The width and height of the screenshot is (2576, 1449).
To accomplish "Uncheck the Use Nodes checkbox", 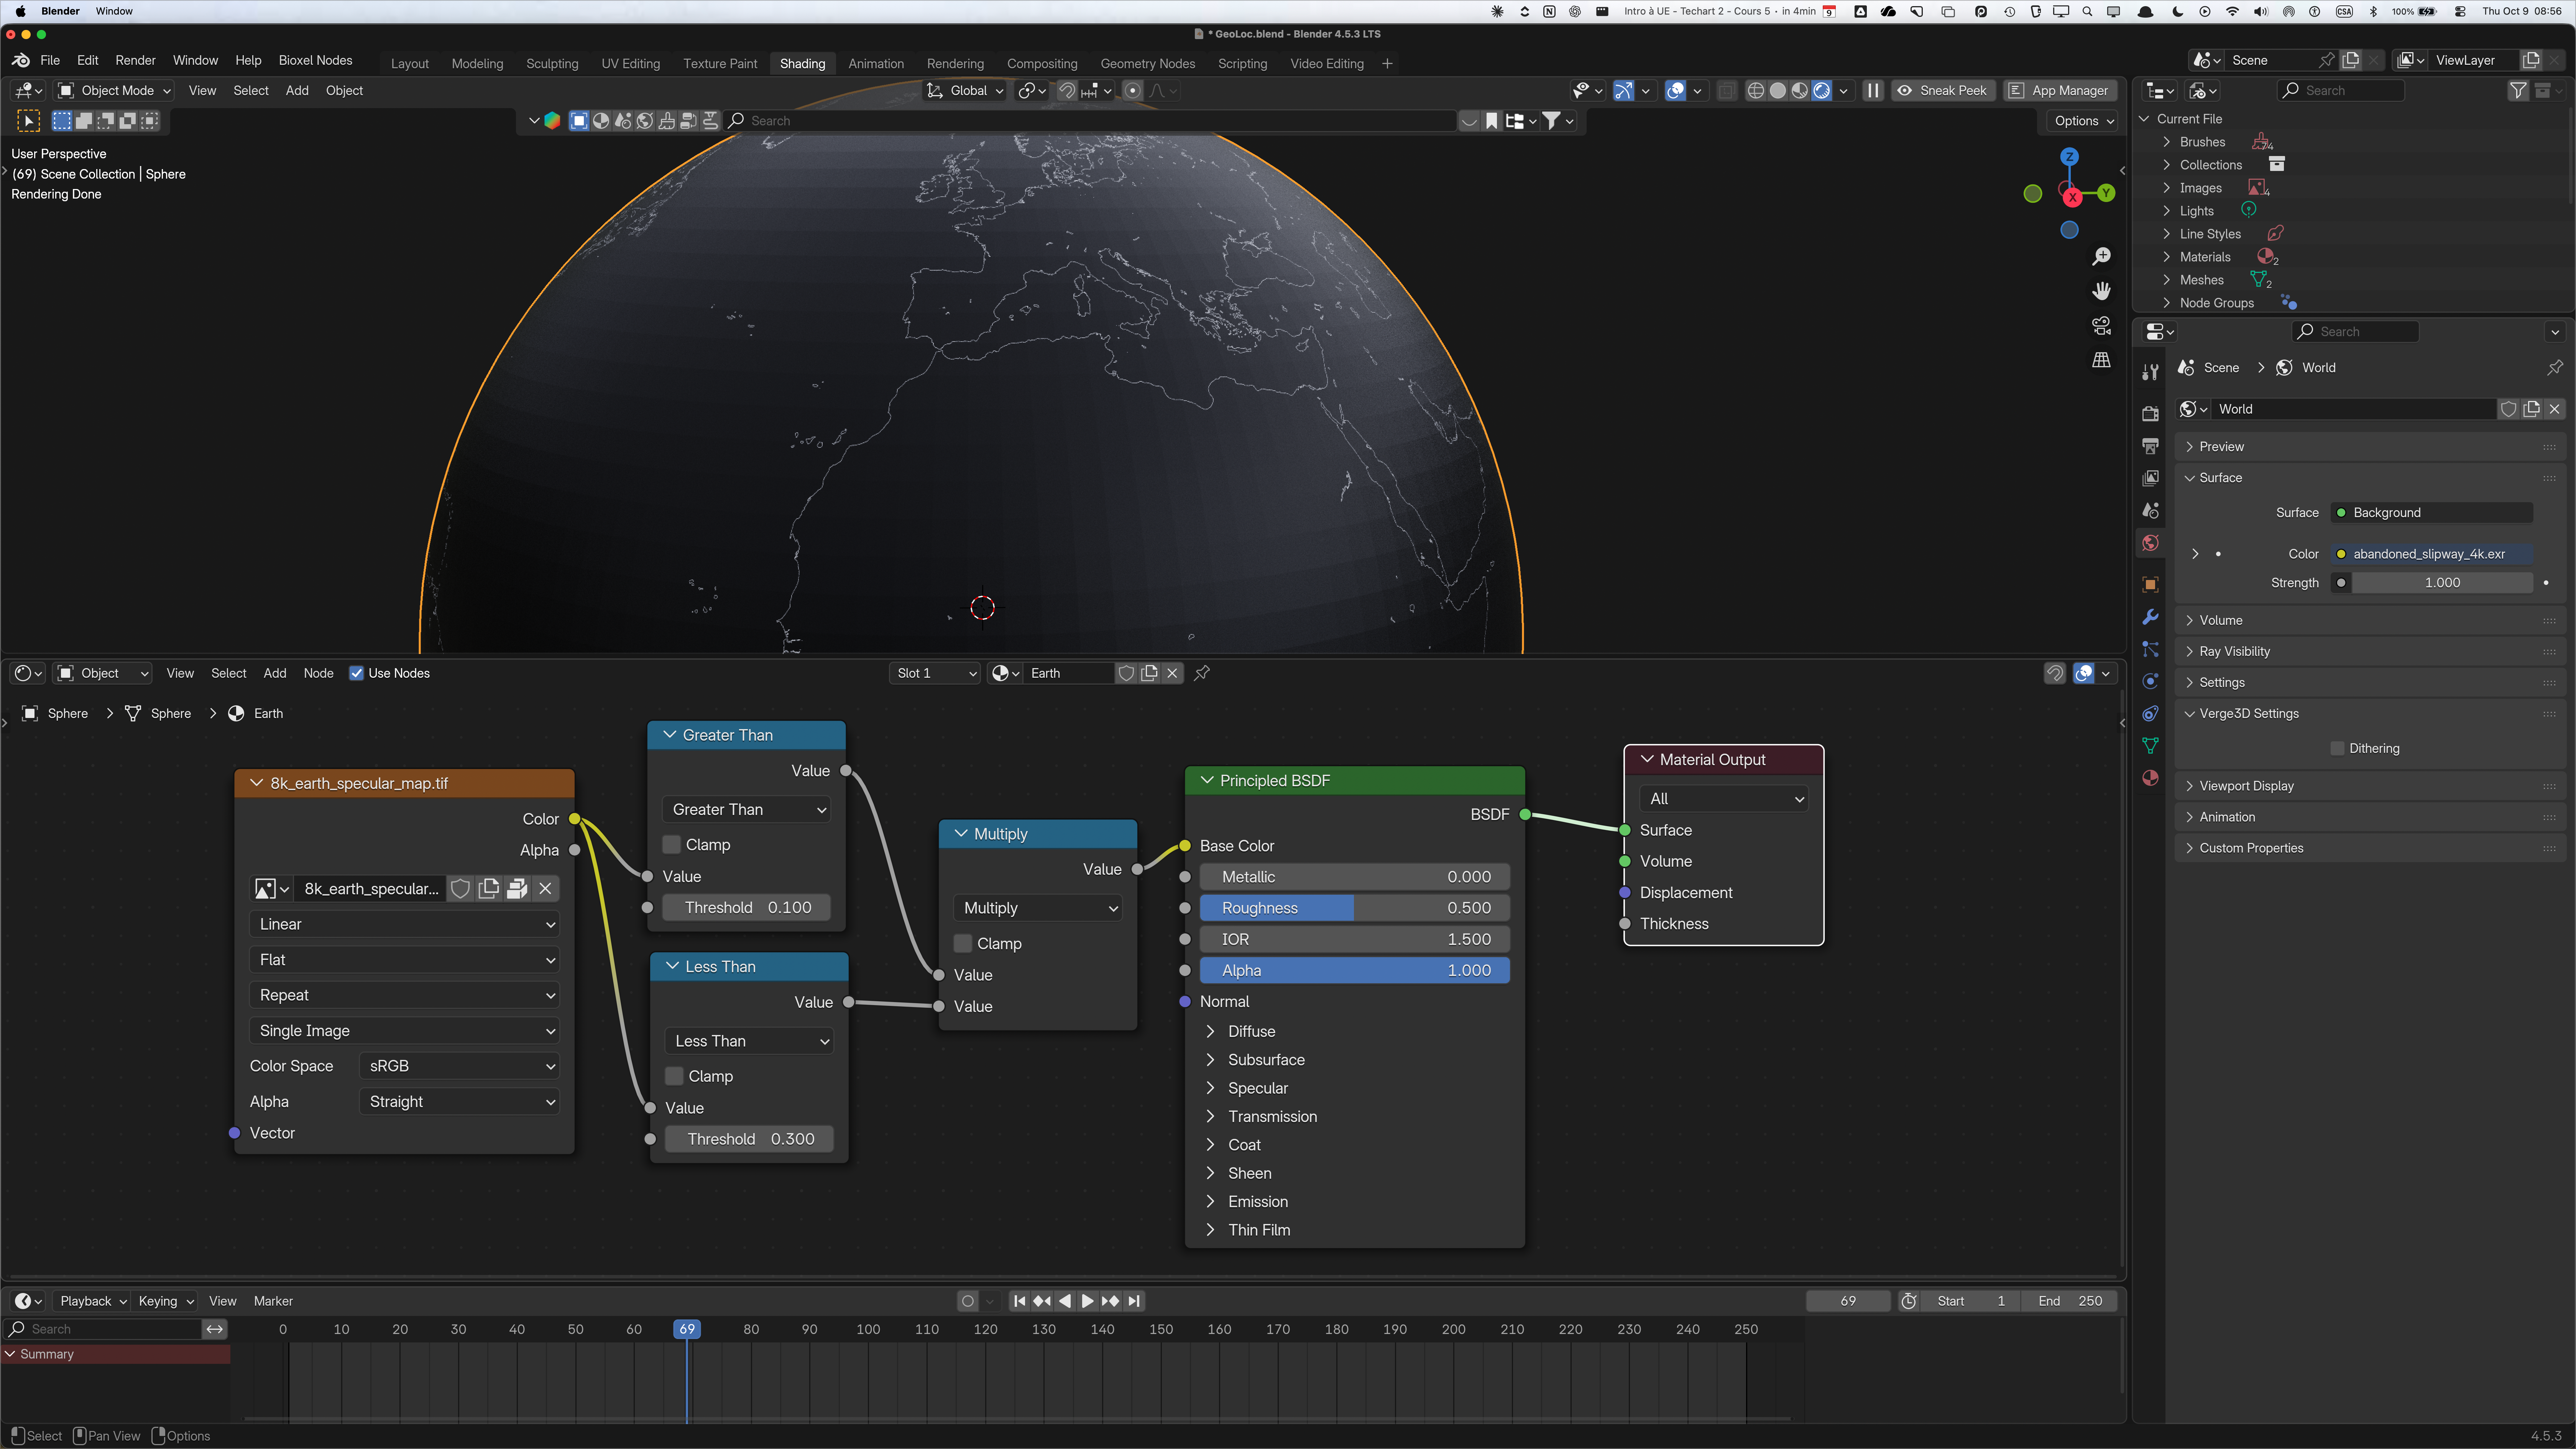I will click(x=356, y=673).
